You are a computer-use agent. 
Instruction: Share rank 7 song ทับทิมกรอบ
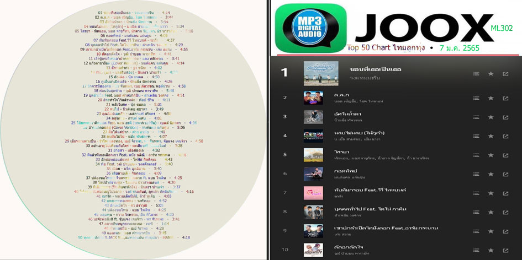505,193
